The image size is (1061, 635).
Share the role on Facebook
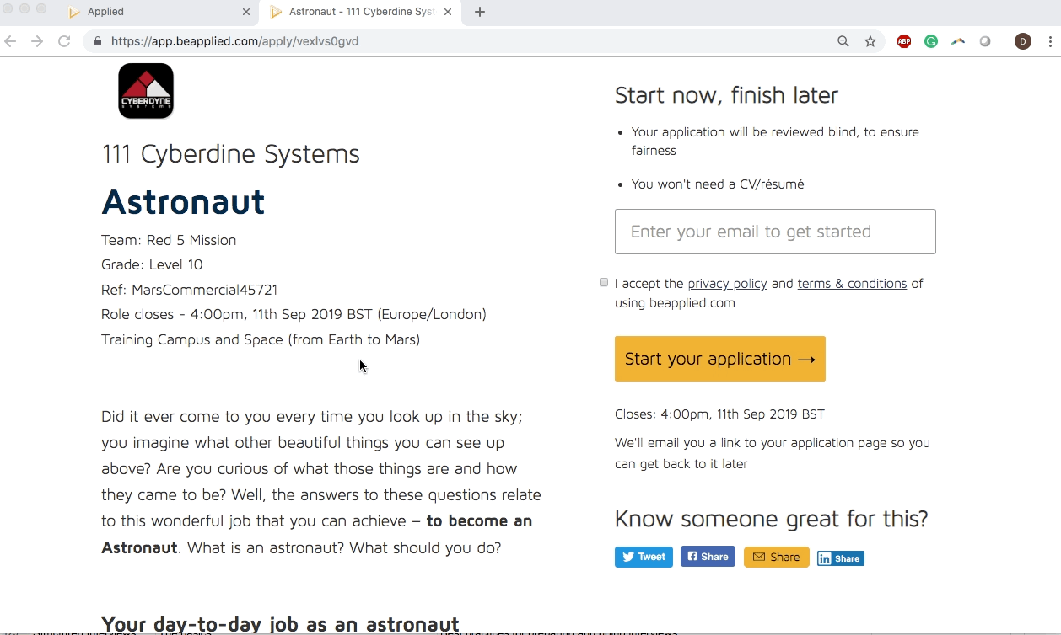pyautogui.click(x=708, y=557)
